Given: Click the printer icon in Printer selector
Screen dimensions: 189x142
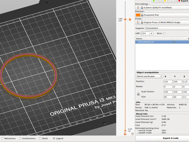Looking at the screenshot, I should coord(138,22).
